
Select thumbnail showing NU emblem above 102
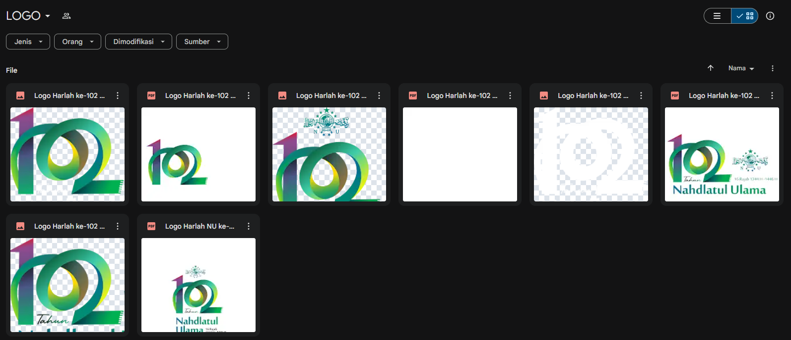tap(329, 154)
